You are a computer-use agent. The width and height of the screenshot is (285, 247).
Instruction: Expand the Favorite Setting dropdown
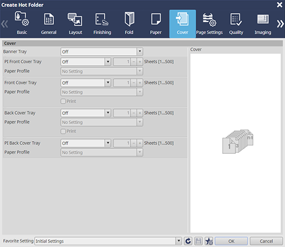pos(108,241)
